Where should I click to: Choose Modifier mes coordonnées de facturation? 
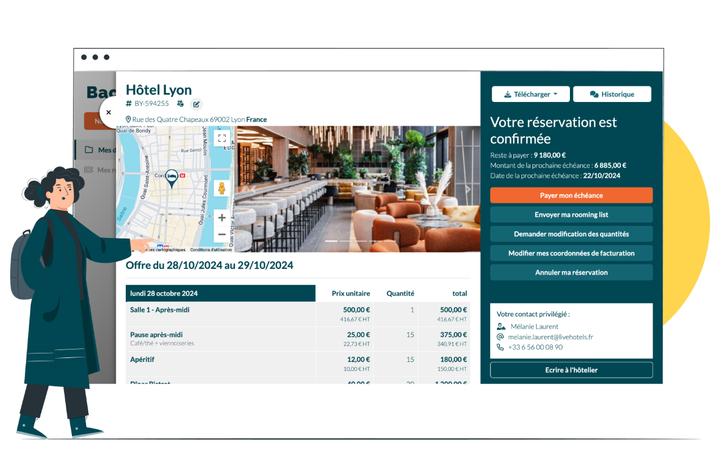tap(571, 253)
